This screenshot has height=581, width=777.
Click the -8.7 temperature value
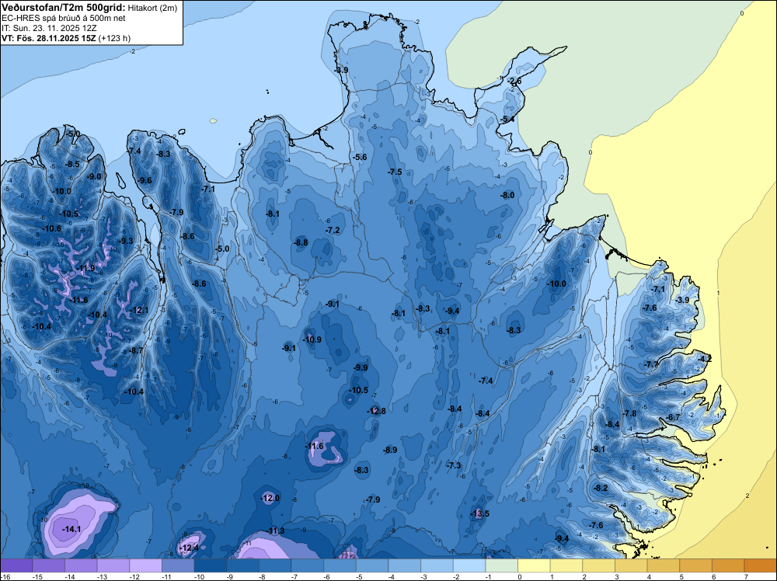click(x=136, y=350)
